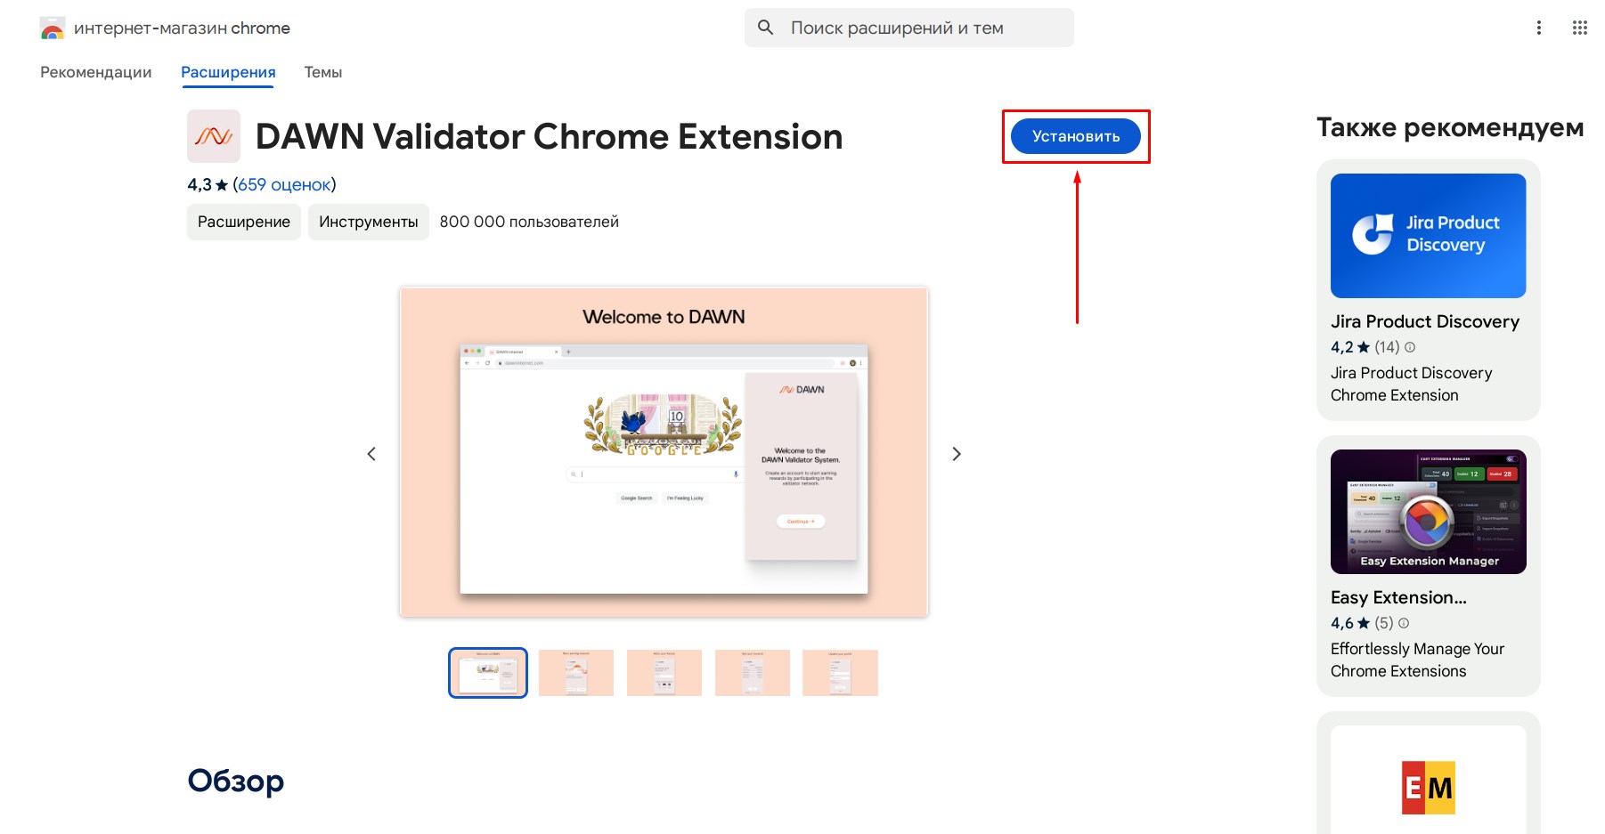This screenshot has width=1605, height=834.
Task: Click the DAWN extension logo icon
Action: (214, 136)
